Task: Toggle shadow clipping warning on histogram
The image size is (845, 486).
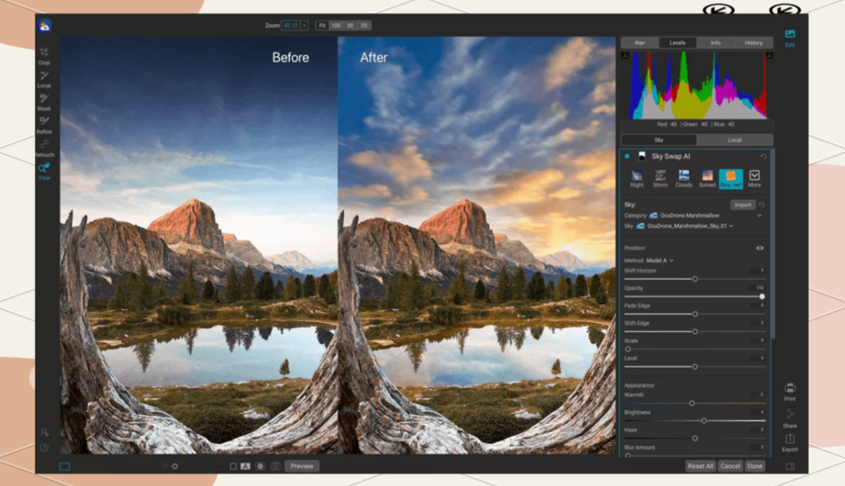Action: pyautogui.click(x=625, y=56)
